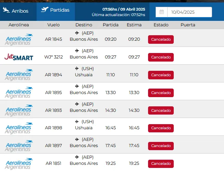224x171 pixels.
Task: Open the calendar icon date picker
Action: 161,12
